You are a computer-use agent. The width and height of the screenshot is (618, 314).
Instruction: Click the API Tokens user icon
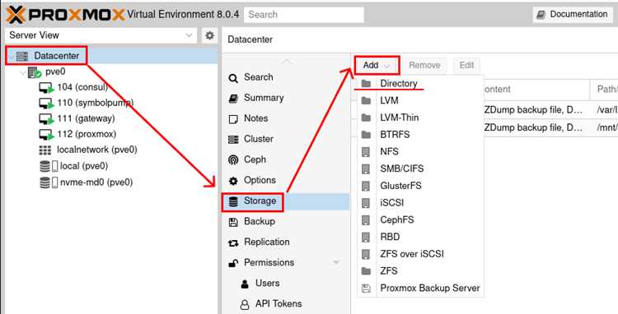246,304
